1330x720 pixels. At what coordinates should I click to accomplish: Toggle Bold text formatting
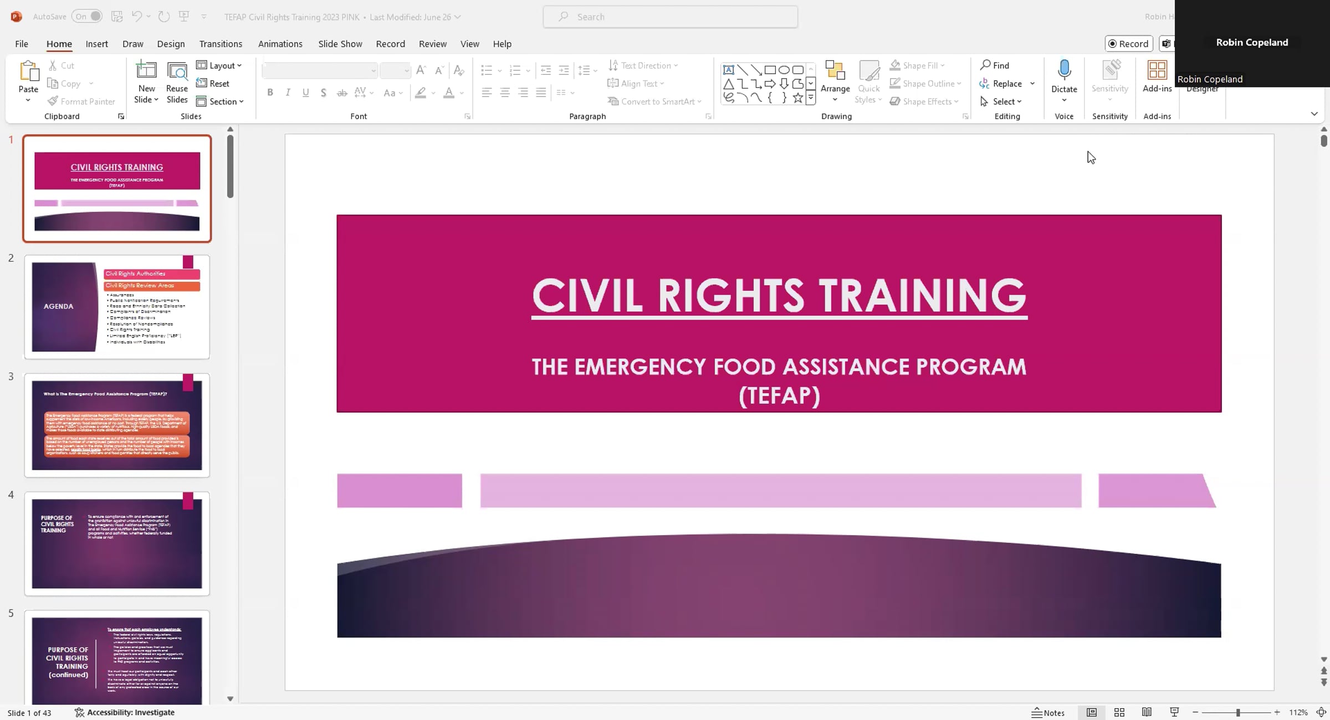[x=270, y=92]
